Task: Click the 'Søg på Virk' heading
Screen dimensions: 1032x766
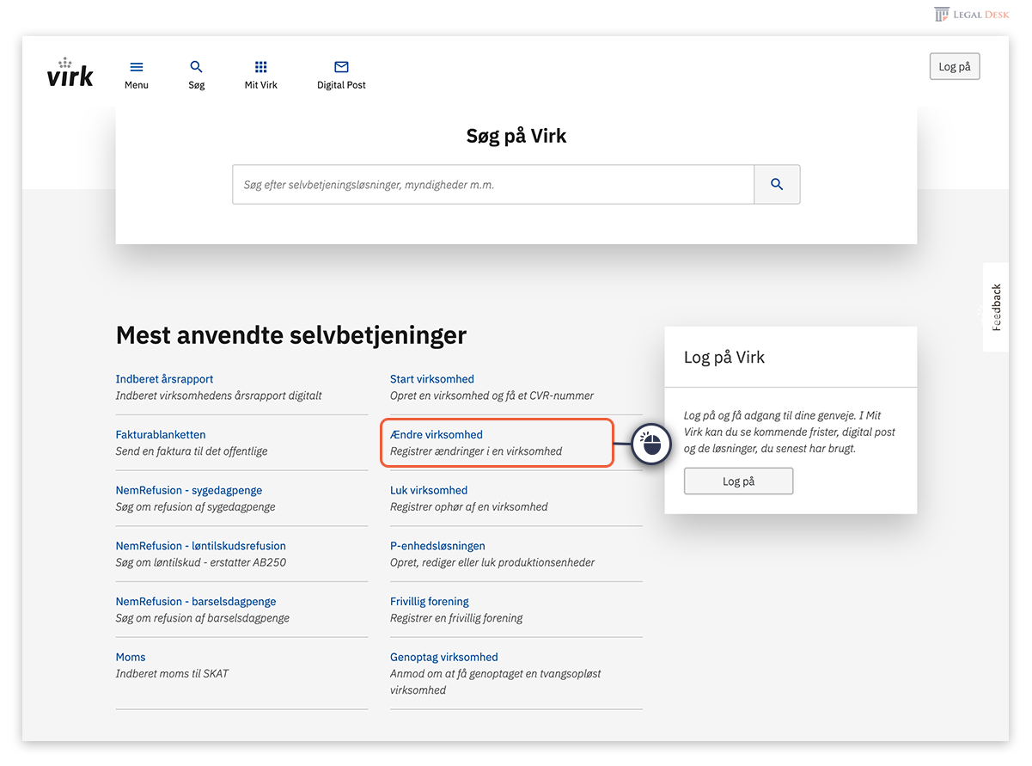Action: coord(516,136)
